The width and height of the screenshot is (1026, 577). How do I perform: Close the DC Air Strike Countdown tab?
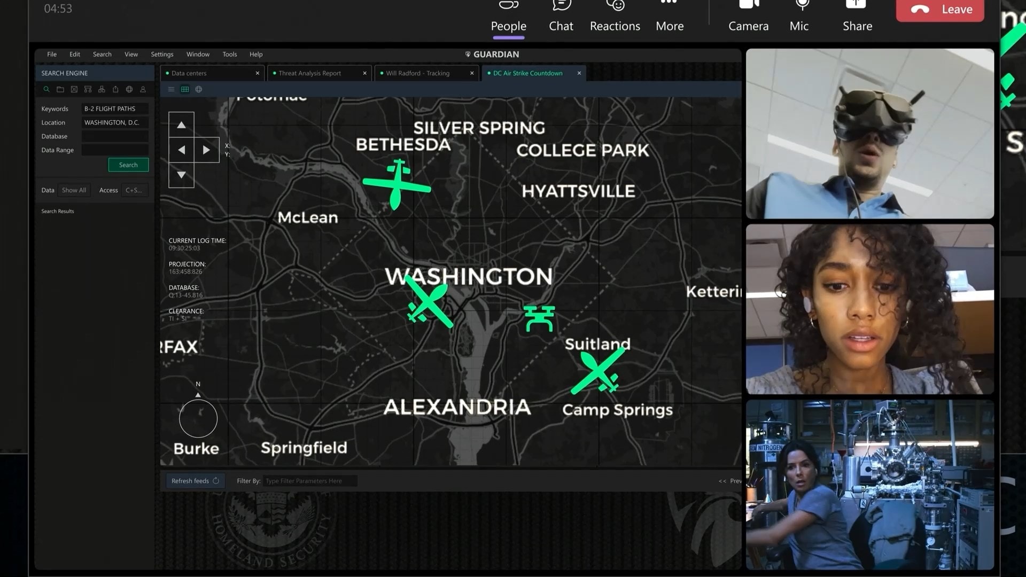[x=579, y=73]
